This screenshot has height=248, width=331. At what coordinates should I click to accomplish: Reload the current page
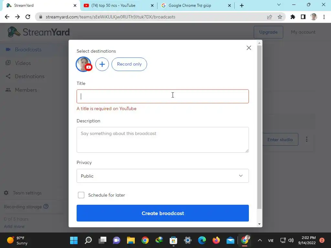(28, 17)
